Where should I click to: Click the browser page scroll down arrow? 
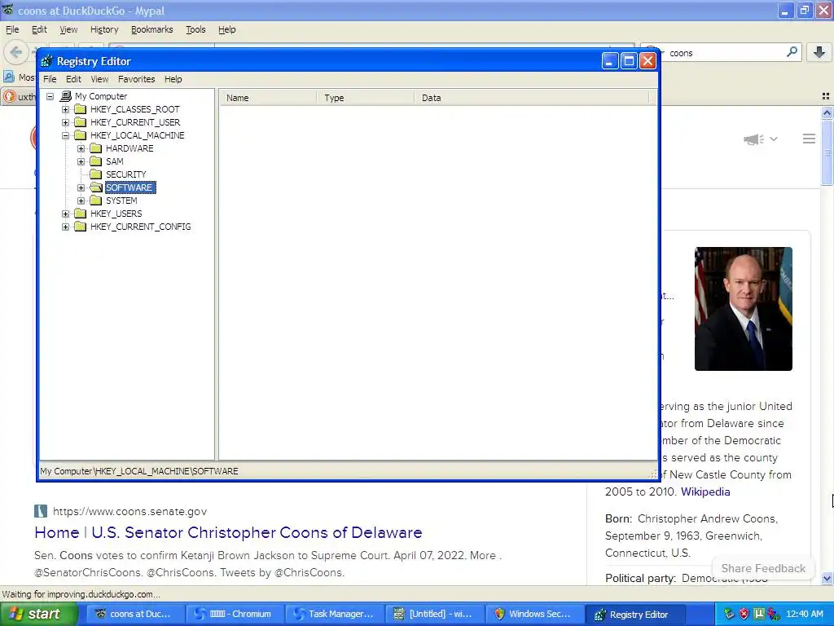(827, 578)
